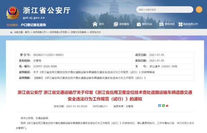Click the gat.zj.gov.cn domain text
Image resolution: width=207 pixels, height=133 pixels.
(34, 18)
